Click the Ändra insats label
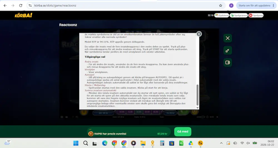The width and height of the screenshot is (278, 148). point(91,61)
